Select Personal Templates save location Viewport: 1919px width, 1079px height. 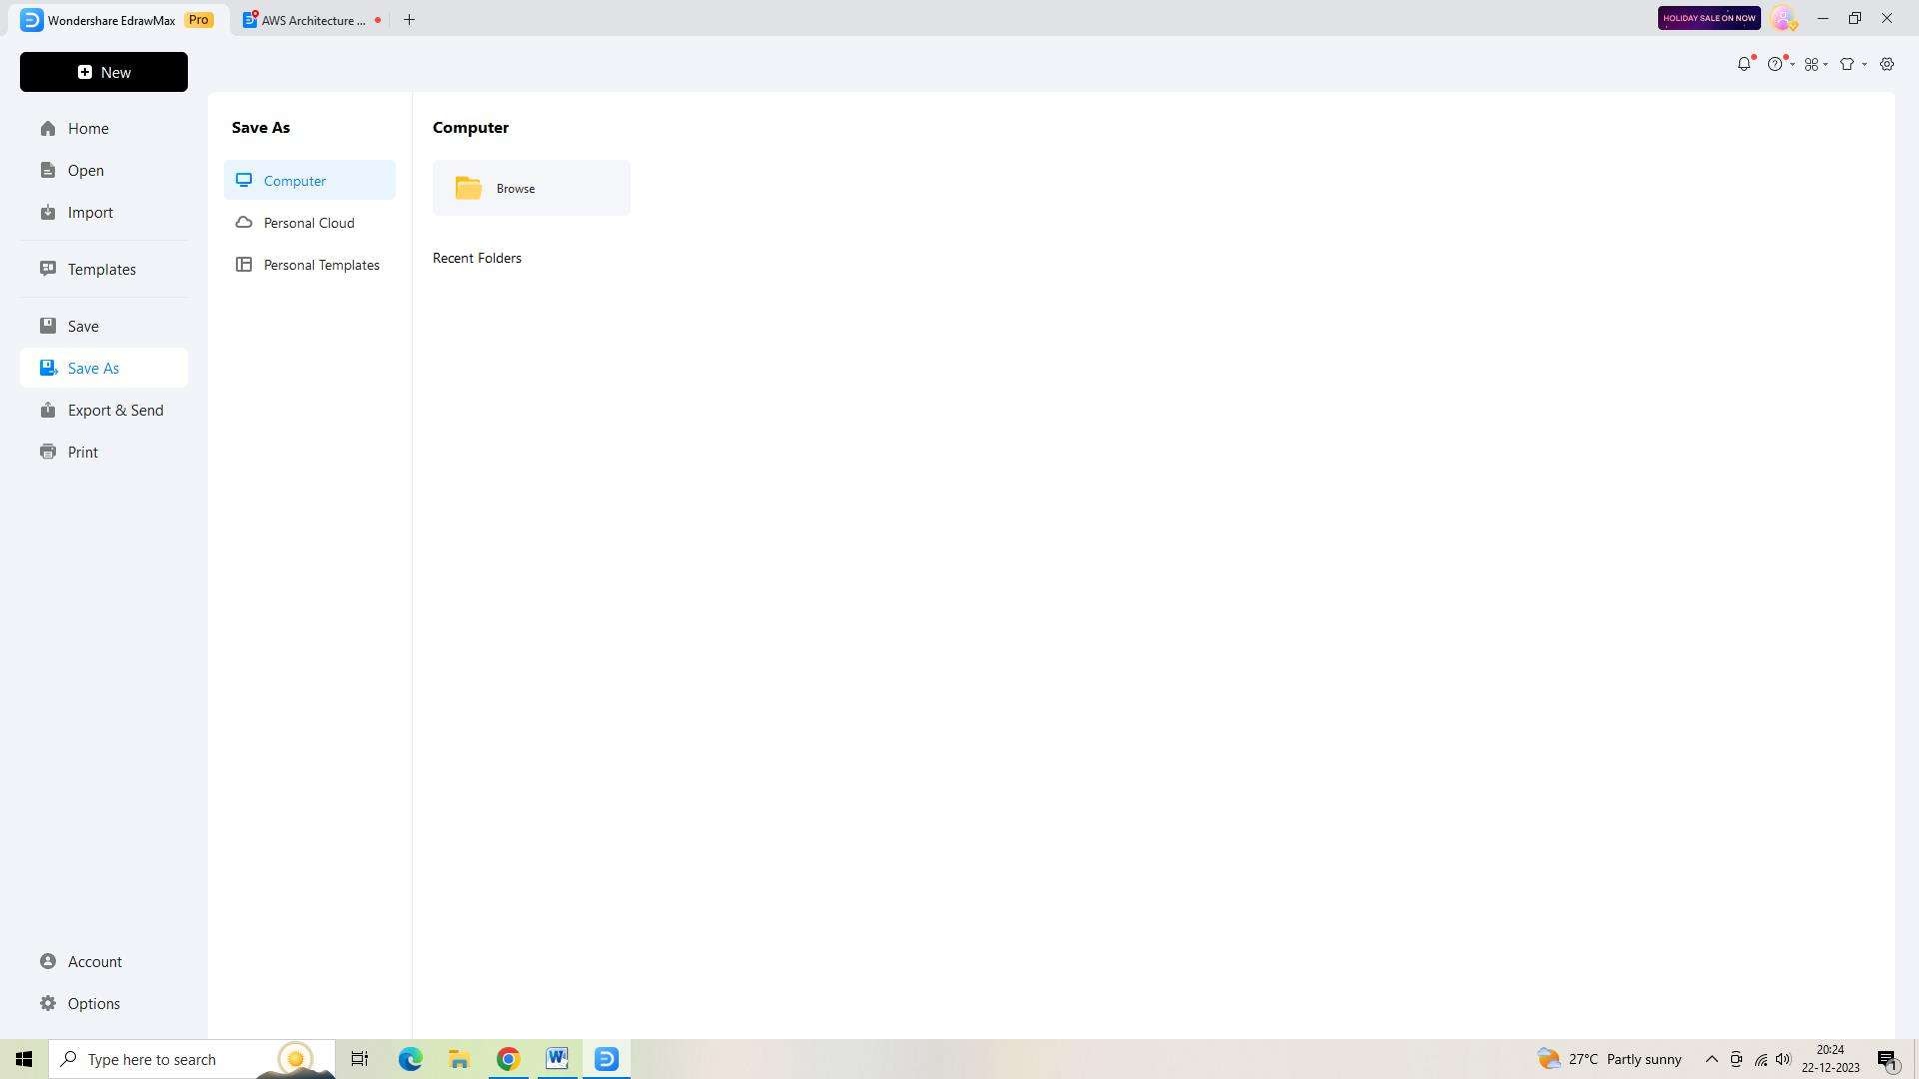click(x=322, y=265)
